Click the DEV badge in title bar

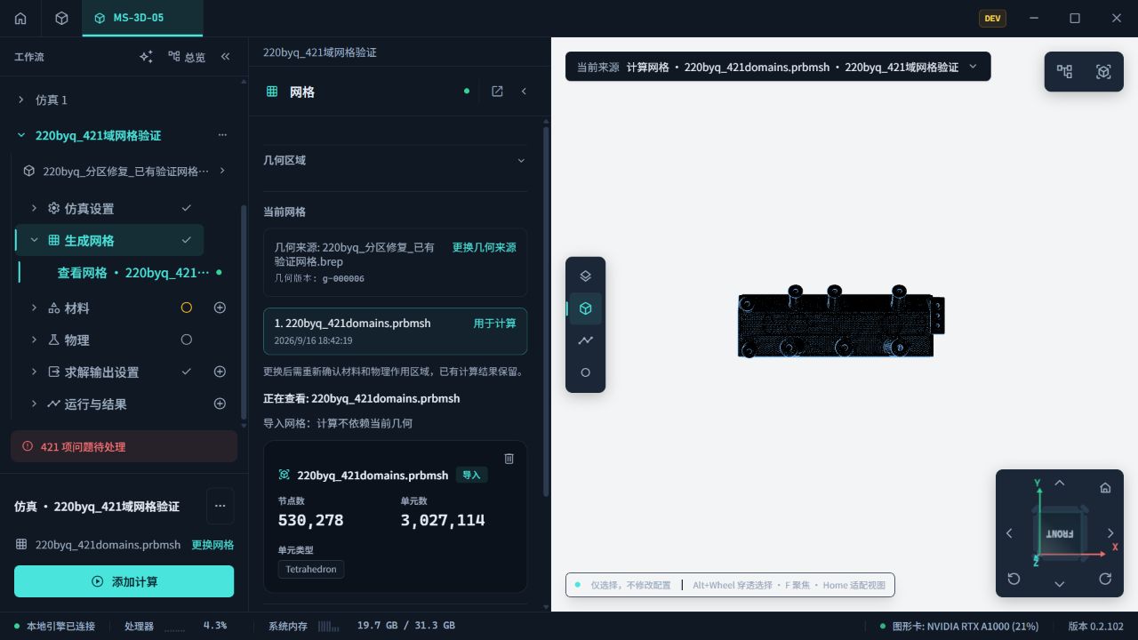click(992, 18)
